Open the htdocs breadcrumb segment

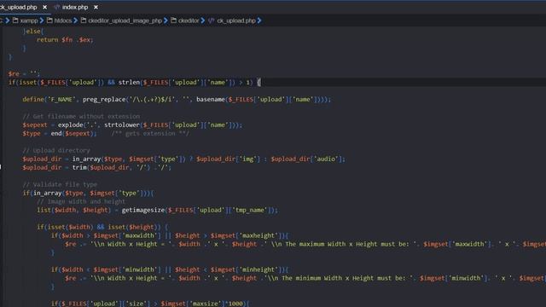62,20
